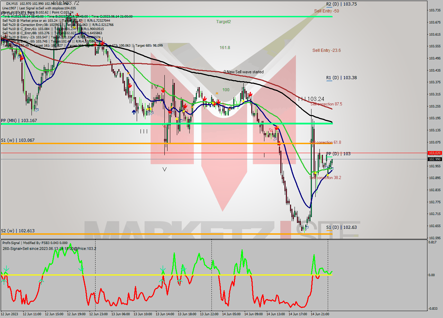
Task: Select the 'Sell Entry -50' label
Action: (x=326, y=11)
